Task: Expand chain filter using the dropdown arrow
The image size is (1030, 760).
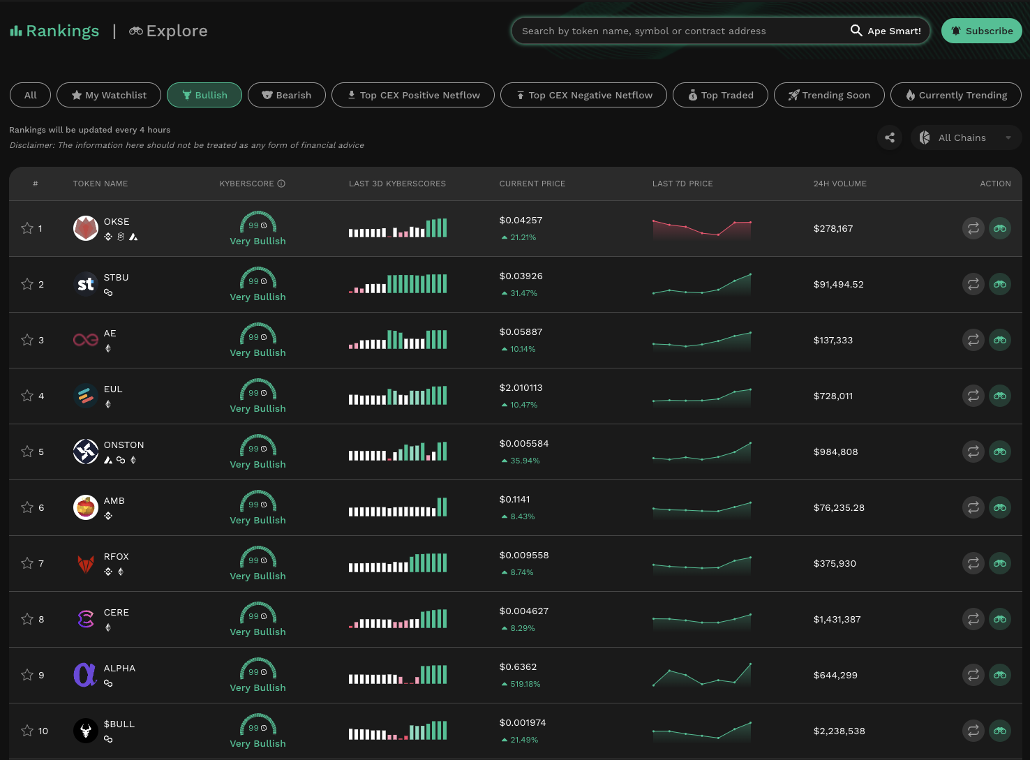Action: [1008, 137]
